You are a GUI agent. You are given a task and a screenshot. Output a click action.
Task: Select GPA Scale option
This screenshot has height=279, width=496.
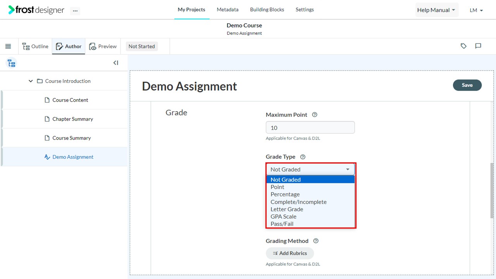point(310,217)
